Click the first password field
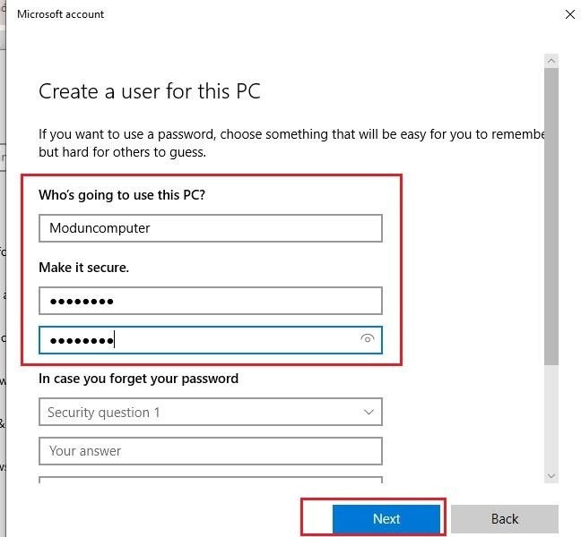This screenshot has width=581, height=537. (x=211, y=301)
